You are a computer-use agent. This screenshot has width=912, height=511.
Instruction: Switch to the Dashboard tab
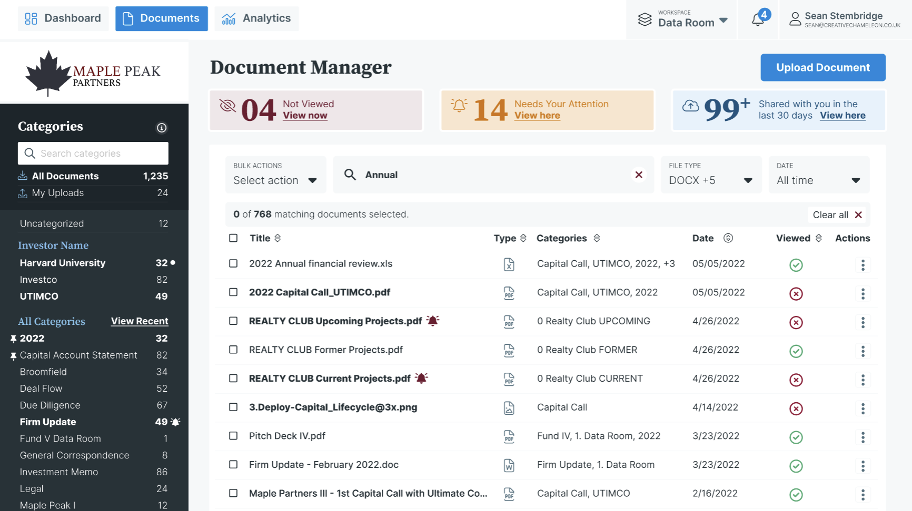63,18
